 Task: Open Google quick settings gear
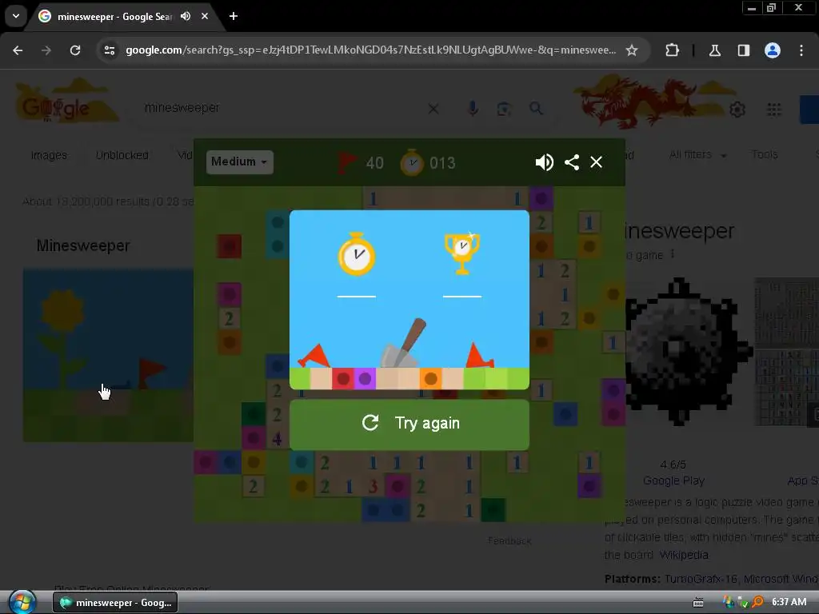(737, 110)
